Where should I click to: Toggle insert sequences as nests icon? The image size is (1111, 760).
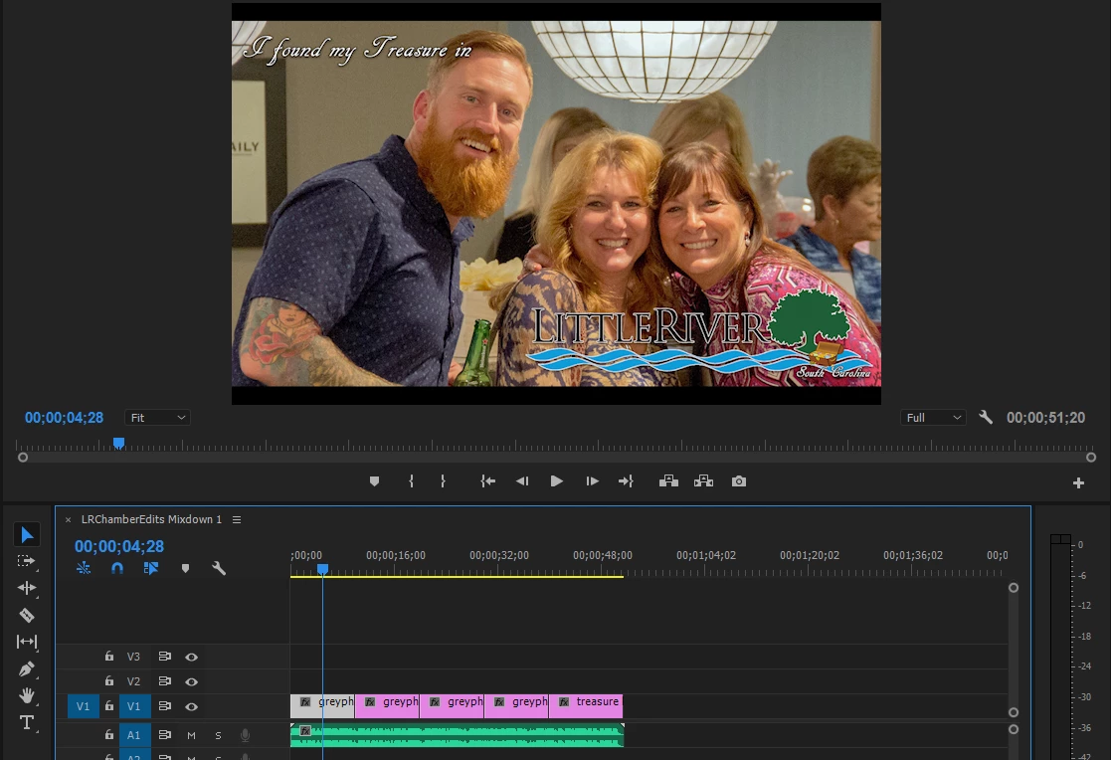(x=84, y=569)
